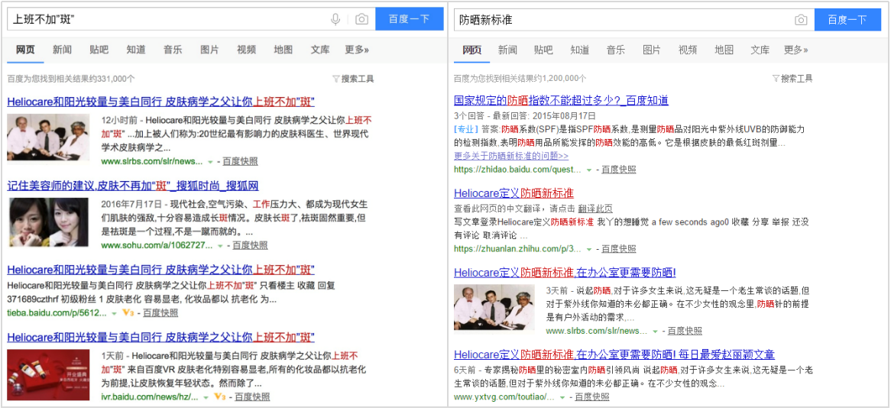The image size is (891, 411).
Task: Open 更多关于防晒新标准的问题>> link
Action: pos(510,156)
